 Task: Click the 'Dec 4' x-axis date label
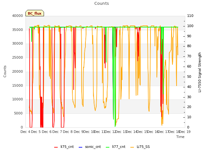point(25,132)
